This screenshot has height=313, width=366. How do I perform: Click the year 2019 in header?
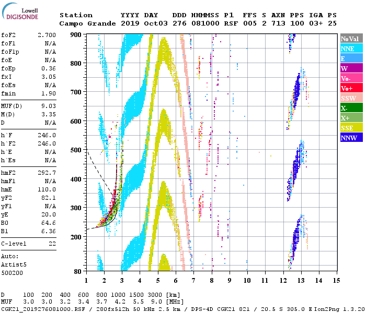click(130, 23)
